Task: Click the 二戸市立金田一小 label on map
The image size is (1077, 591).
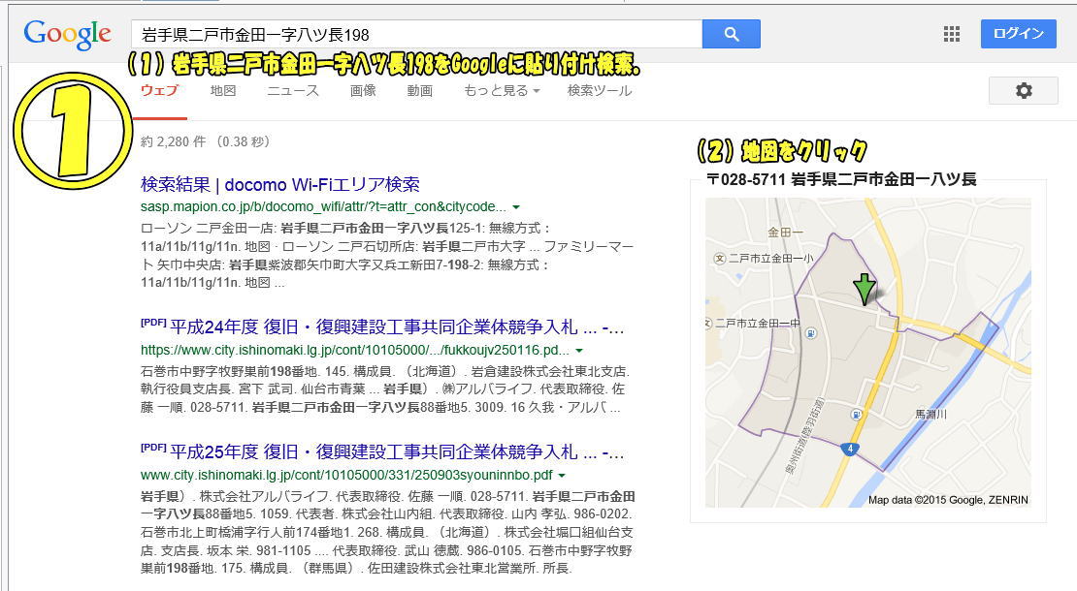Action: pos(770,259)
